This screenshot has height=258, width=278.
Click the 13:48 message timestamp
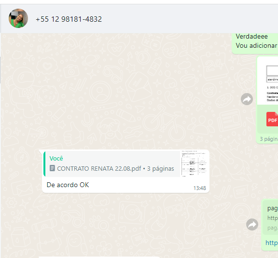tap(200, 188)
